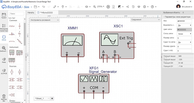Place the oscilloscope instrument from library
The height and width of the screenshot is (103, 194).
click(20, 53)
